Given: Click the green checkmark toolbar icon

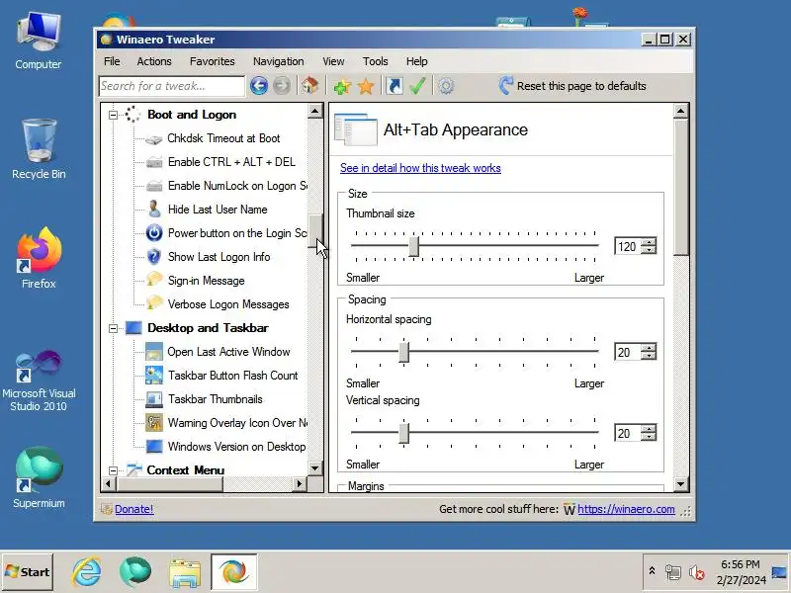Looking at the screenshot, I should tap(417, 86).
